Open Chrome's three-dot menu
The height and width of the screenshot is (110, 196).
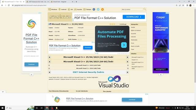click(194, 5)
